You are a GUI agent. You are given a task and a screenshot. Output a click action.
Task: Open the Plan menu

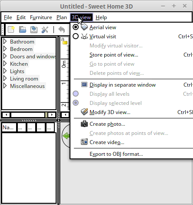point(62,17)
